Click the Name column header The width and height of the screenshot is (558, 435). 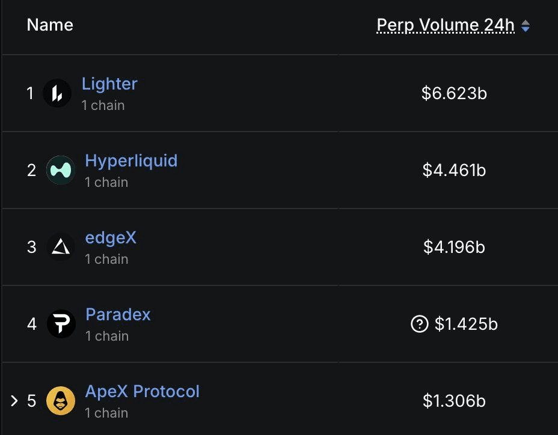coord(50,25)
